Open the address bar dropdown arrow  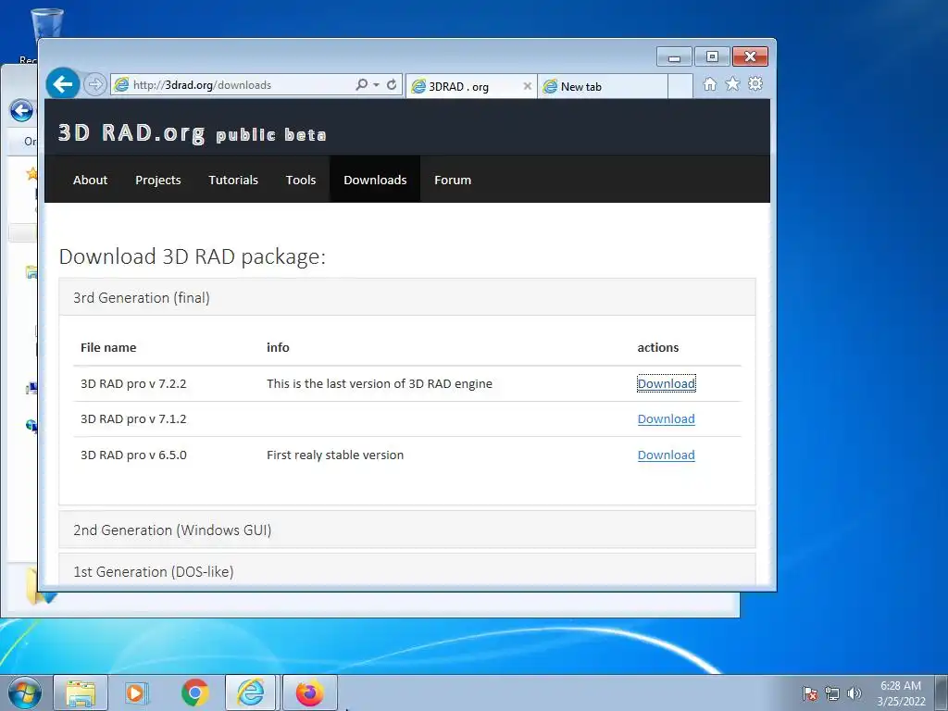[x=376, y=84]
